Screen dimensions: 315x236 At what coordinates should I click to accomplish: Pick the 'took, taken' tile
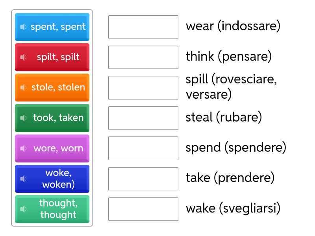point(58,118)
